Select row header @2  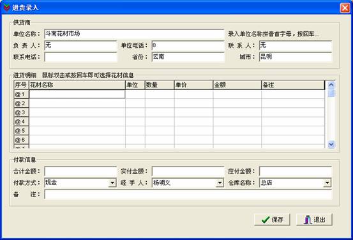coord(22,103)
